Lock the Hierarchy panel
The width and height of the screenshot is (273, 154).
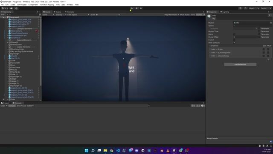37,12
